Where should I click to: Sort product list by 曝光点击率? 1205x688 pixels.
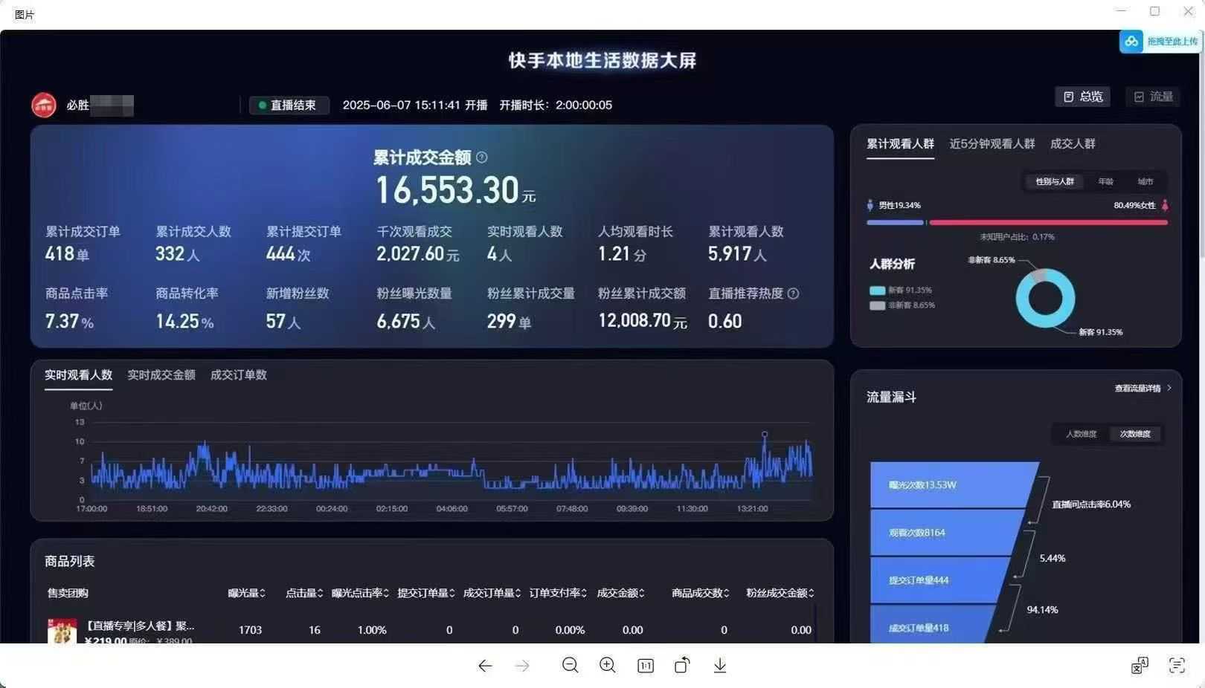tap(360, 593)
